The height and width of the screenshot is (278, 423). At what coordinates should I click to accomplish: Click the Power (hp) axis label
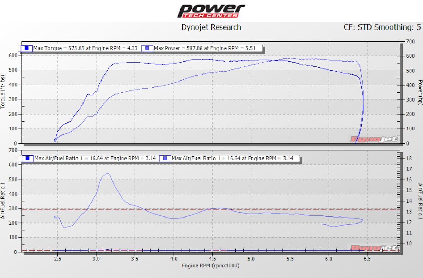[x=420, y=92]
